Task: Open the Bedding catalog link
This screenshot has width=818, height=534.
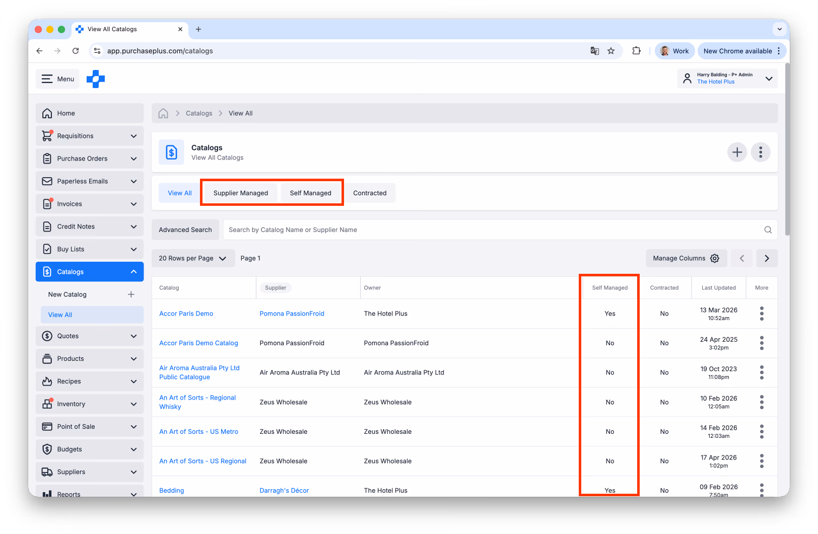Action: pos(172,491)
